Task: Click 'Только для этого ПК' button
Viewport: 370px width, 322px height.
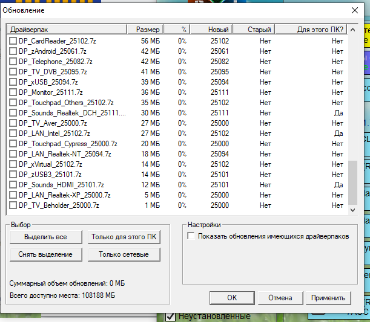Action: click(x=124, y=236)
